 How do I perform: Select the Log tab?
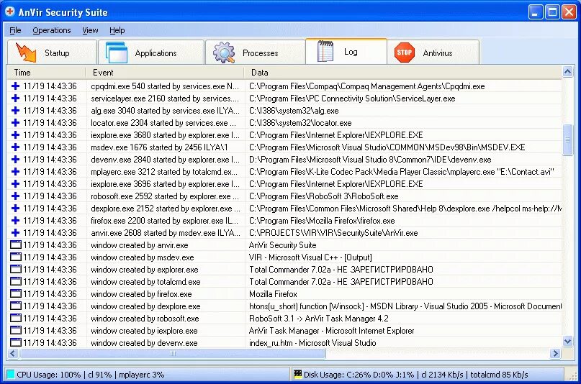point(346,52)
